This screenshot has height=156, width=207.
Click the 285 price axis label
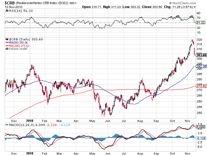(x=199, y=74)
